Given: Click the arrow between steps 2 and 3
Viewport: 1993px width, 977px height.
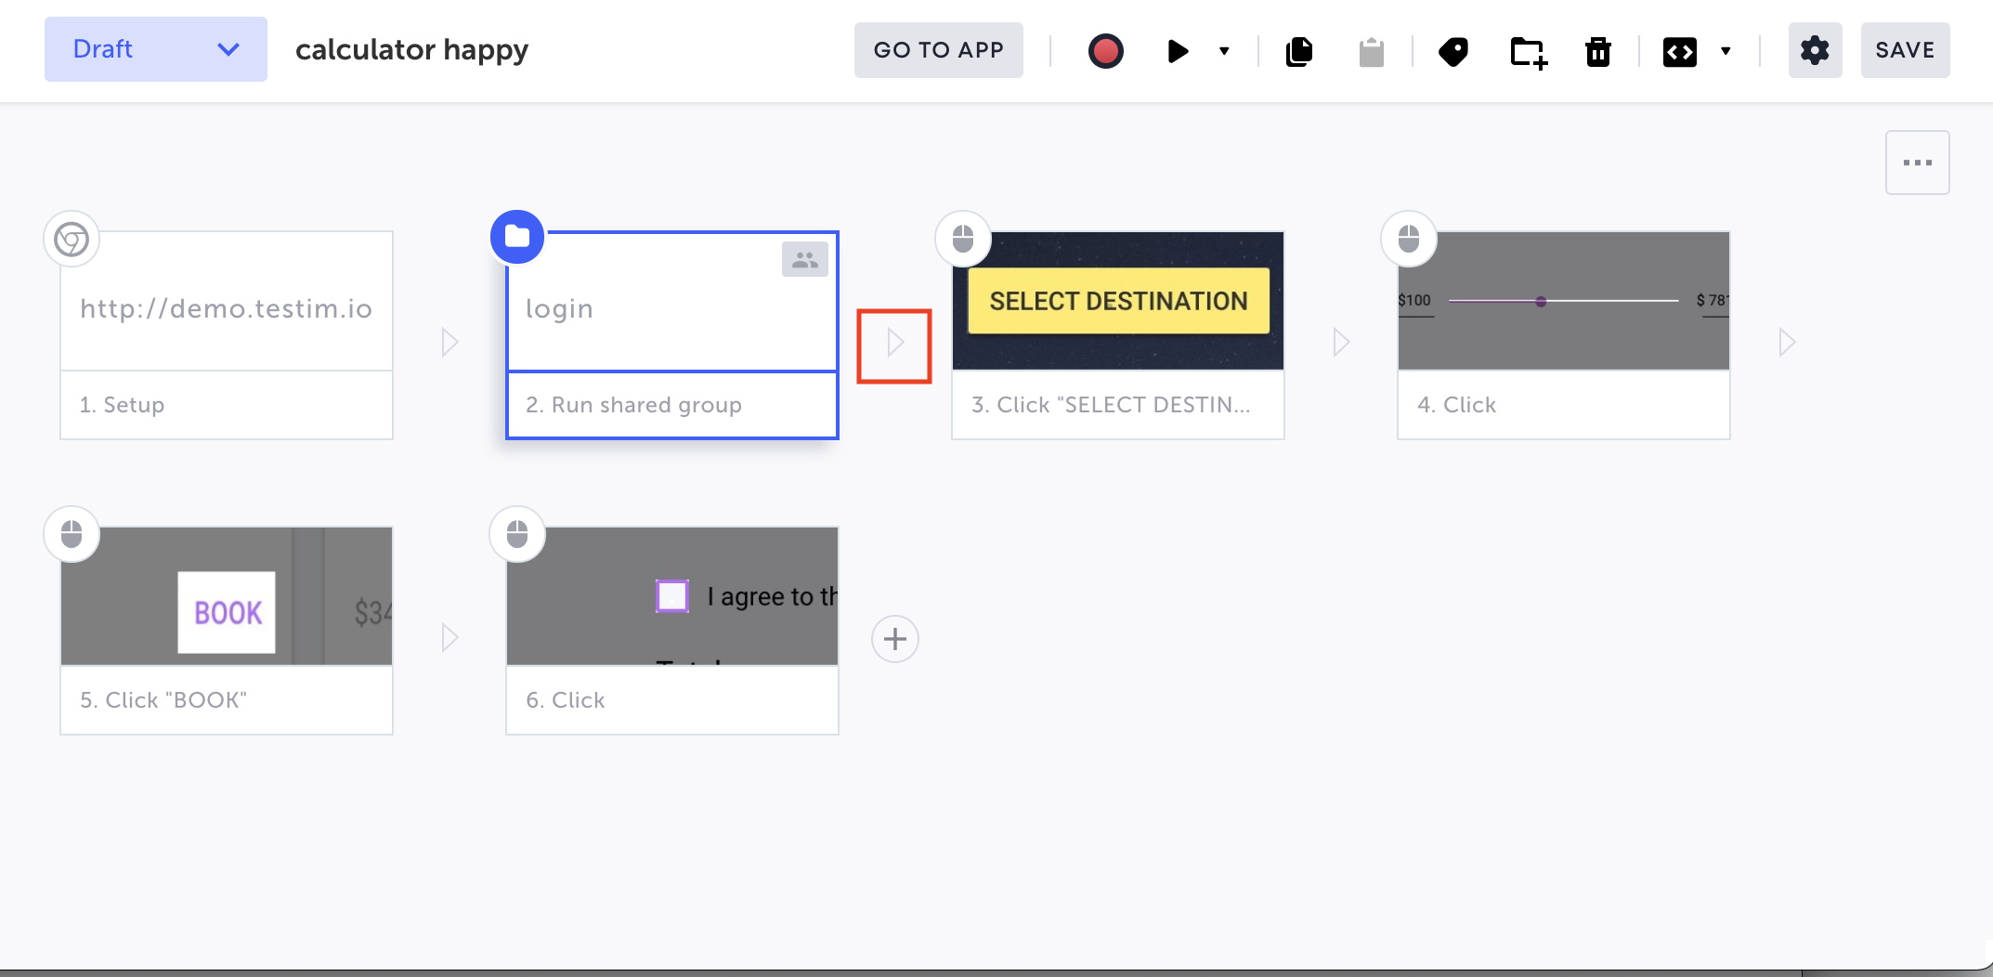Looking at the screenshot, I should coord(895,343).
